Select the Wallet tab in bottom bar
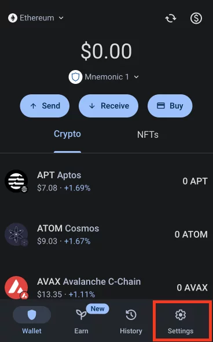This screenshot has width=213, height=342. coord(32,320)
